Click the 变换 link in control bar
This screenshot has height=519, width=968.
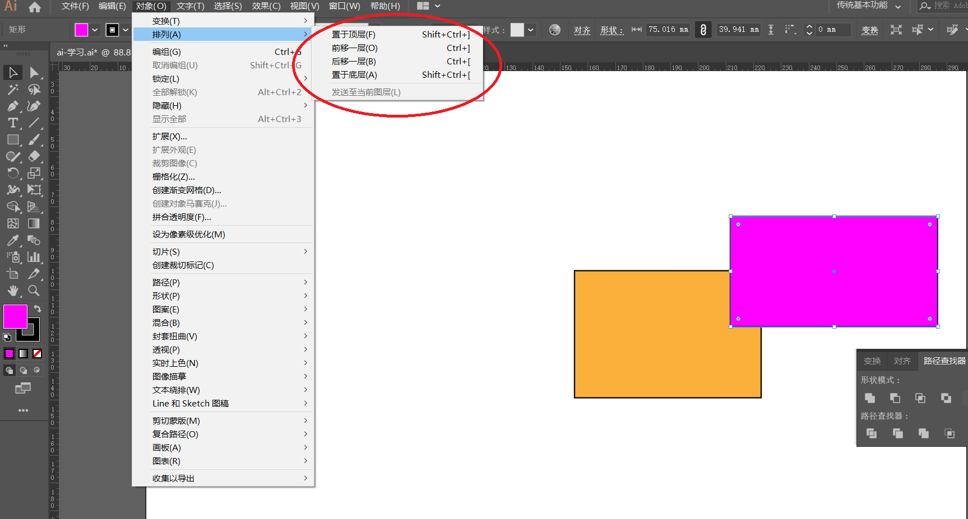point(870,30)
